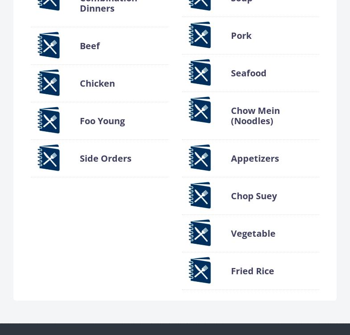Click the Pork category menu icon

click(200, 35)
